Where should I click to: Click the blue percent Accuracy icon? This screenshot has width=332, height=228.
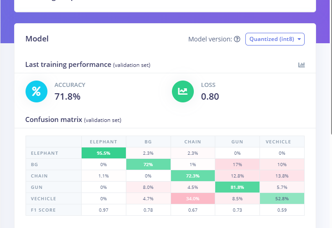tap(36, 91)
